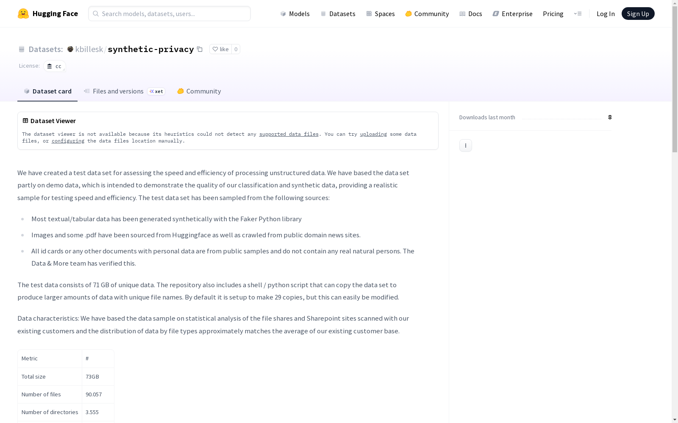Open the Community tab of the dataset
The image size is (678, 423).
[199, 91]
